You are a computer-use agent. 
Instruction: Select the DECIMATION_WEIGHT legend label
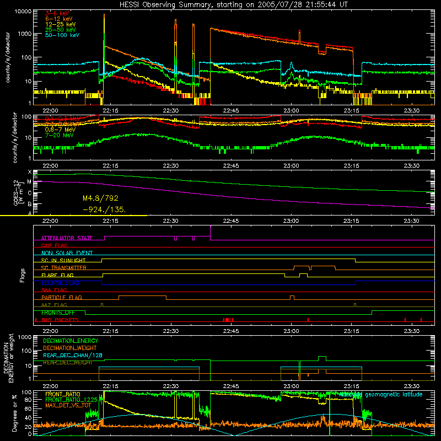coord(70,348)
